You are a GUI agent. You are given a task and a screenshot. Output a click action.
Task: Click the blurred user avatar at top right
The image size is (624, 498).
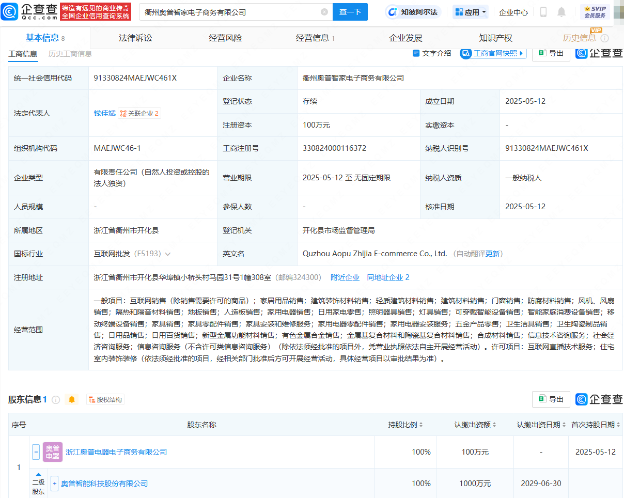pyautogui.click(x=618, y=11)
